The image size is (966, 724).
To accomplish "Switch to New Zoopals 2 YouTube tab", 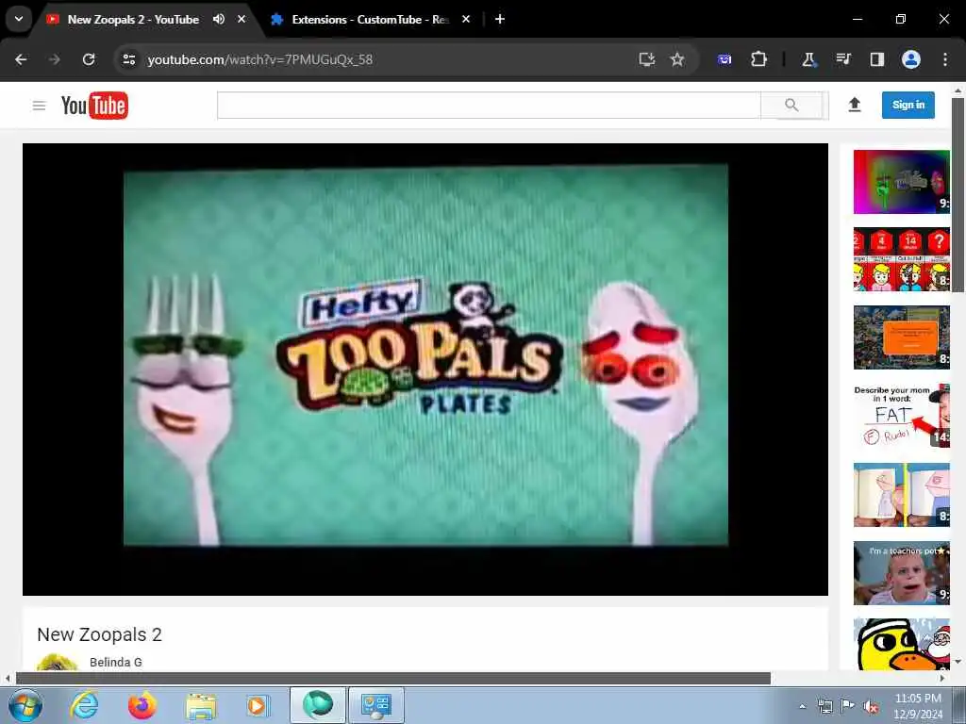I will [132, 19].
